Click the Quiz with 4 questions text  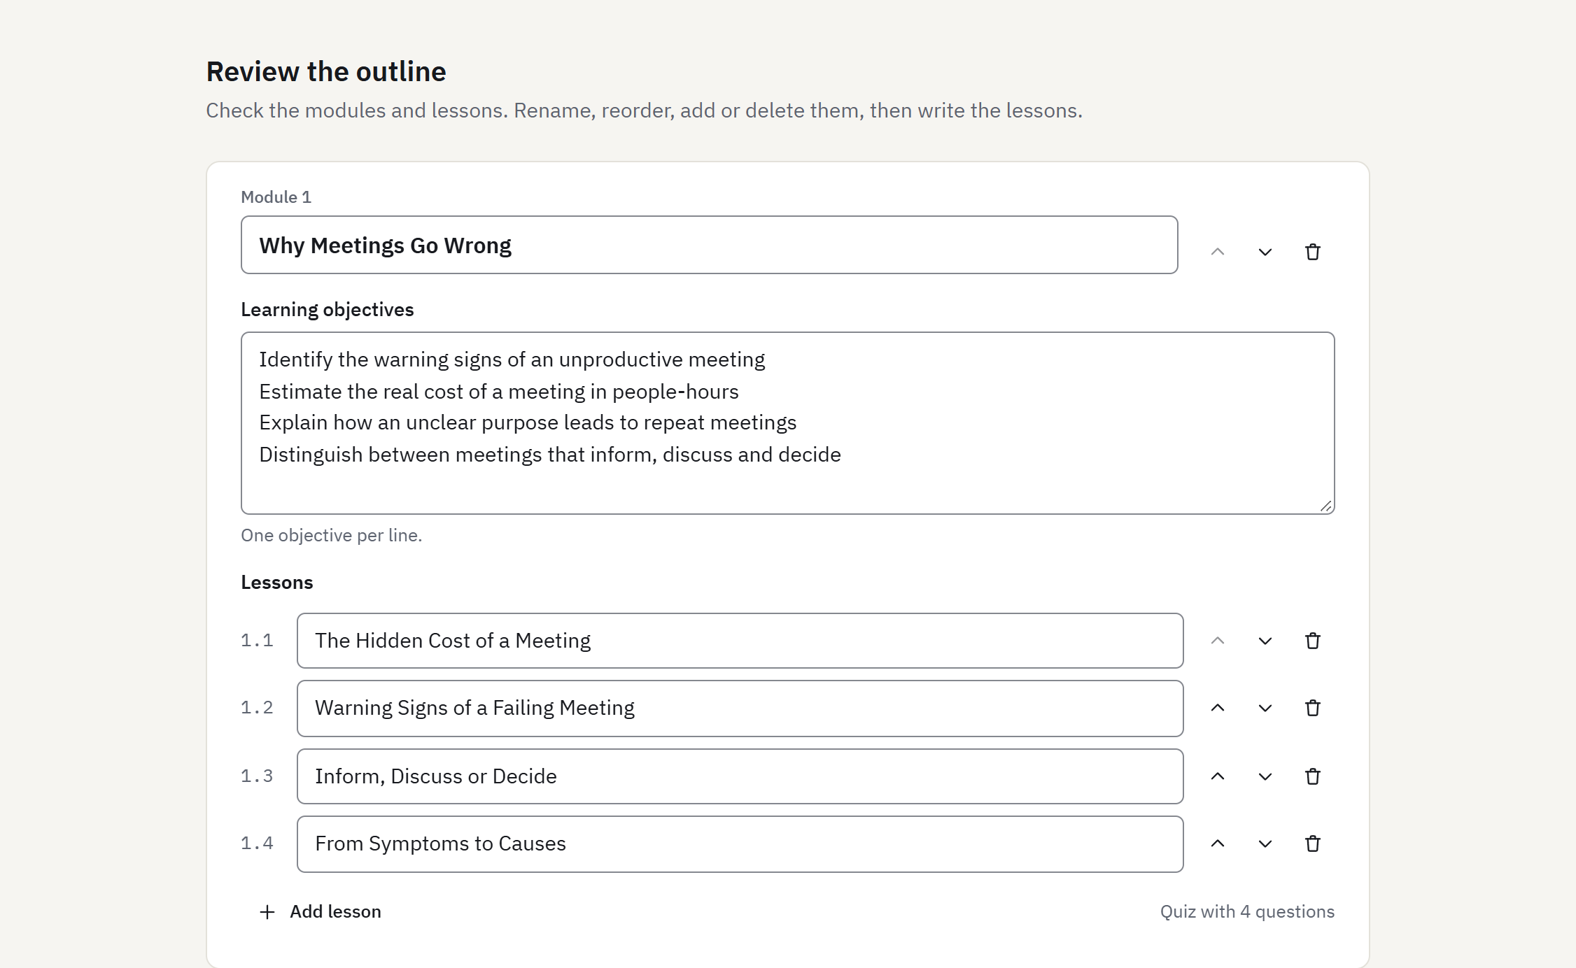tap(1247, 912)
